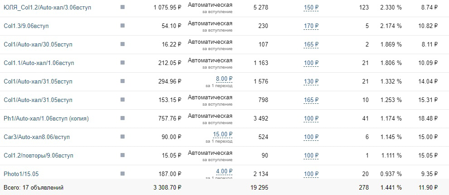Change the 150 ₽ limit value
This screenshot has width=449, height=195.
311,7
